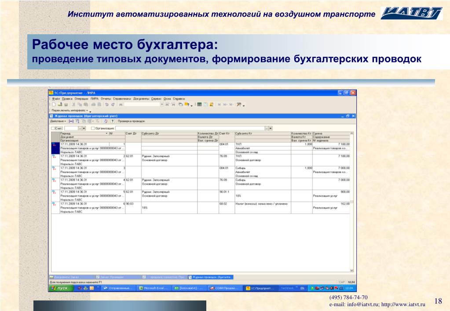Open the Отчеты menu
The width and height of the screenshot is (450, 311).
106,98
